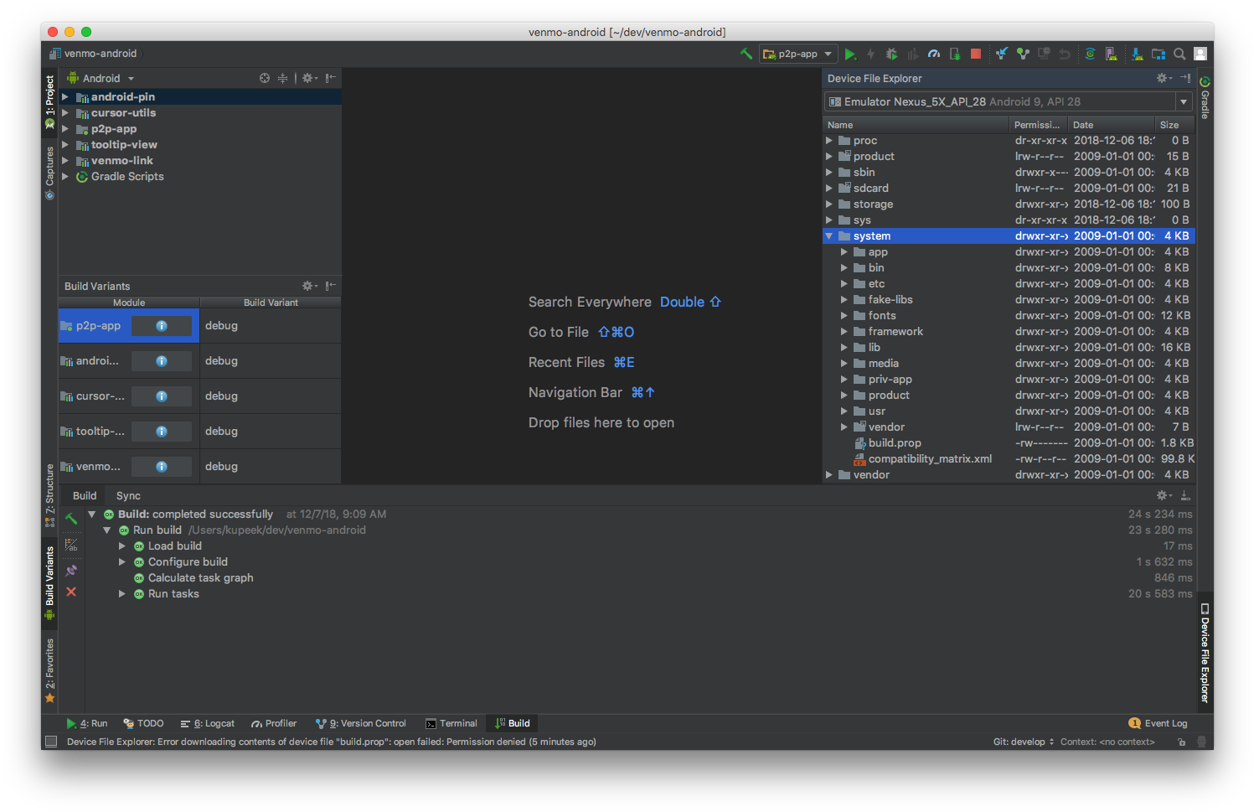Screen dimensions: 1254x812
Task: Open Project Structure icon in toolbar
Action: coord(1159,54)
